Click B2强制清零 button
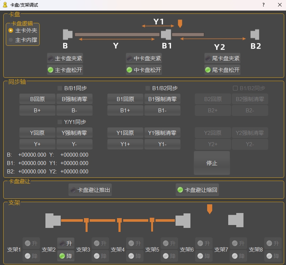Screen dimensions: 286x265 (x=250, y=99)
